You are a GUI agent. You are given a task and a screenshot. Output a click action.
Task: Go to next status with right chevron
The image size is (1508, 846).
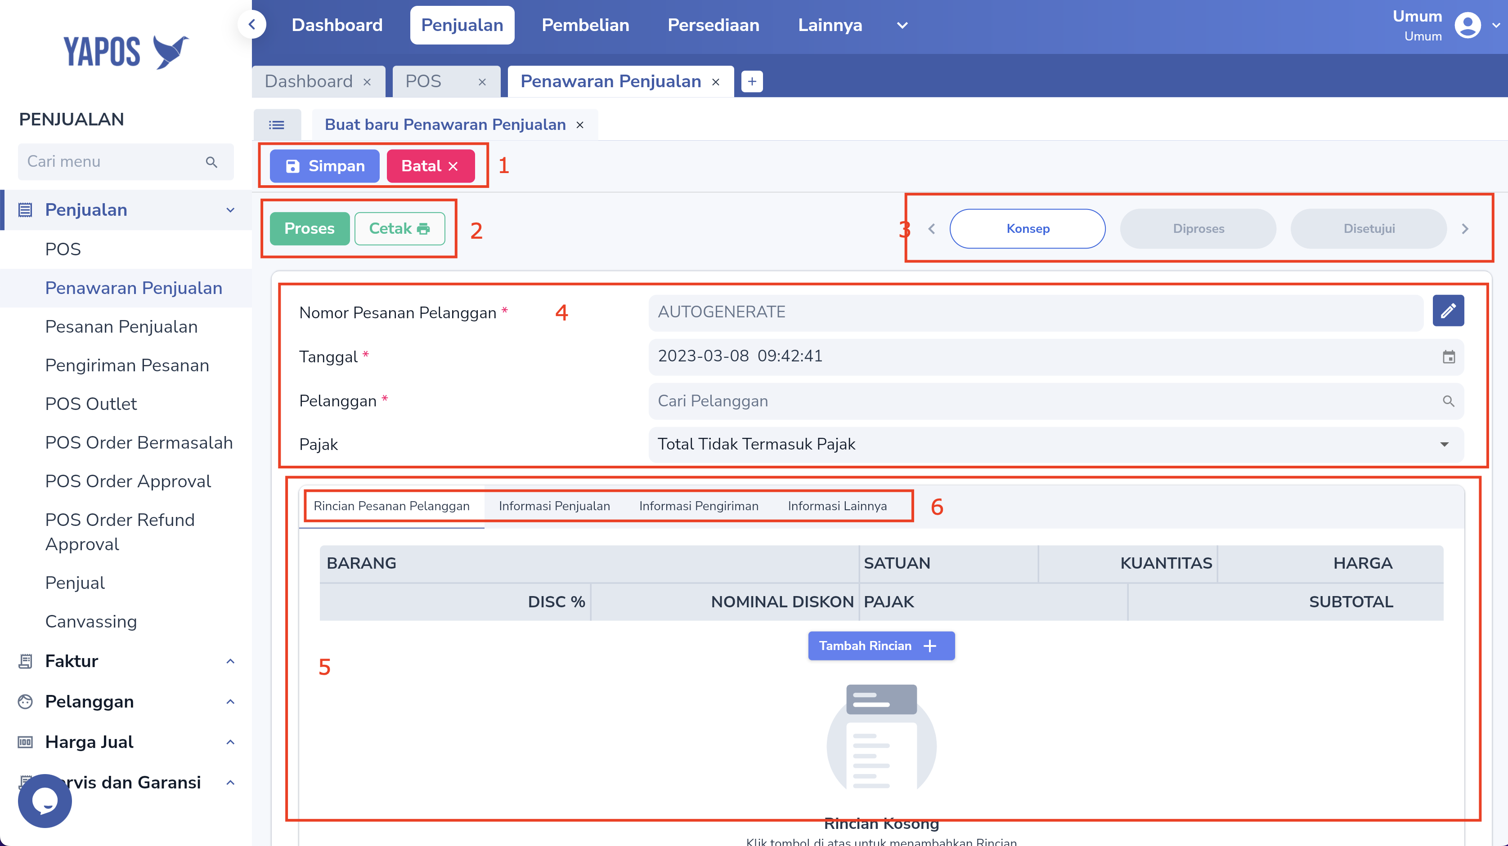(1465, 229)
